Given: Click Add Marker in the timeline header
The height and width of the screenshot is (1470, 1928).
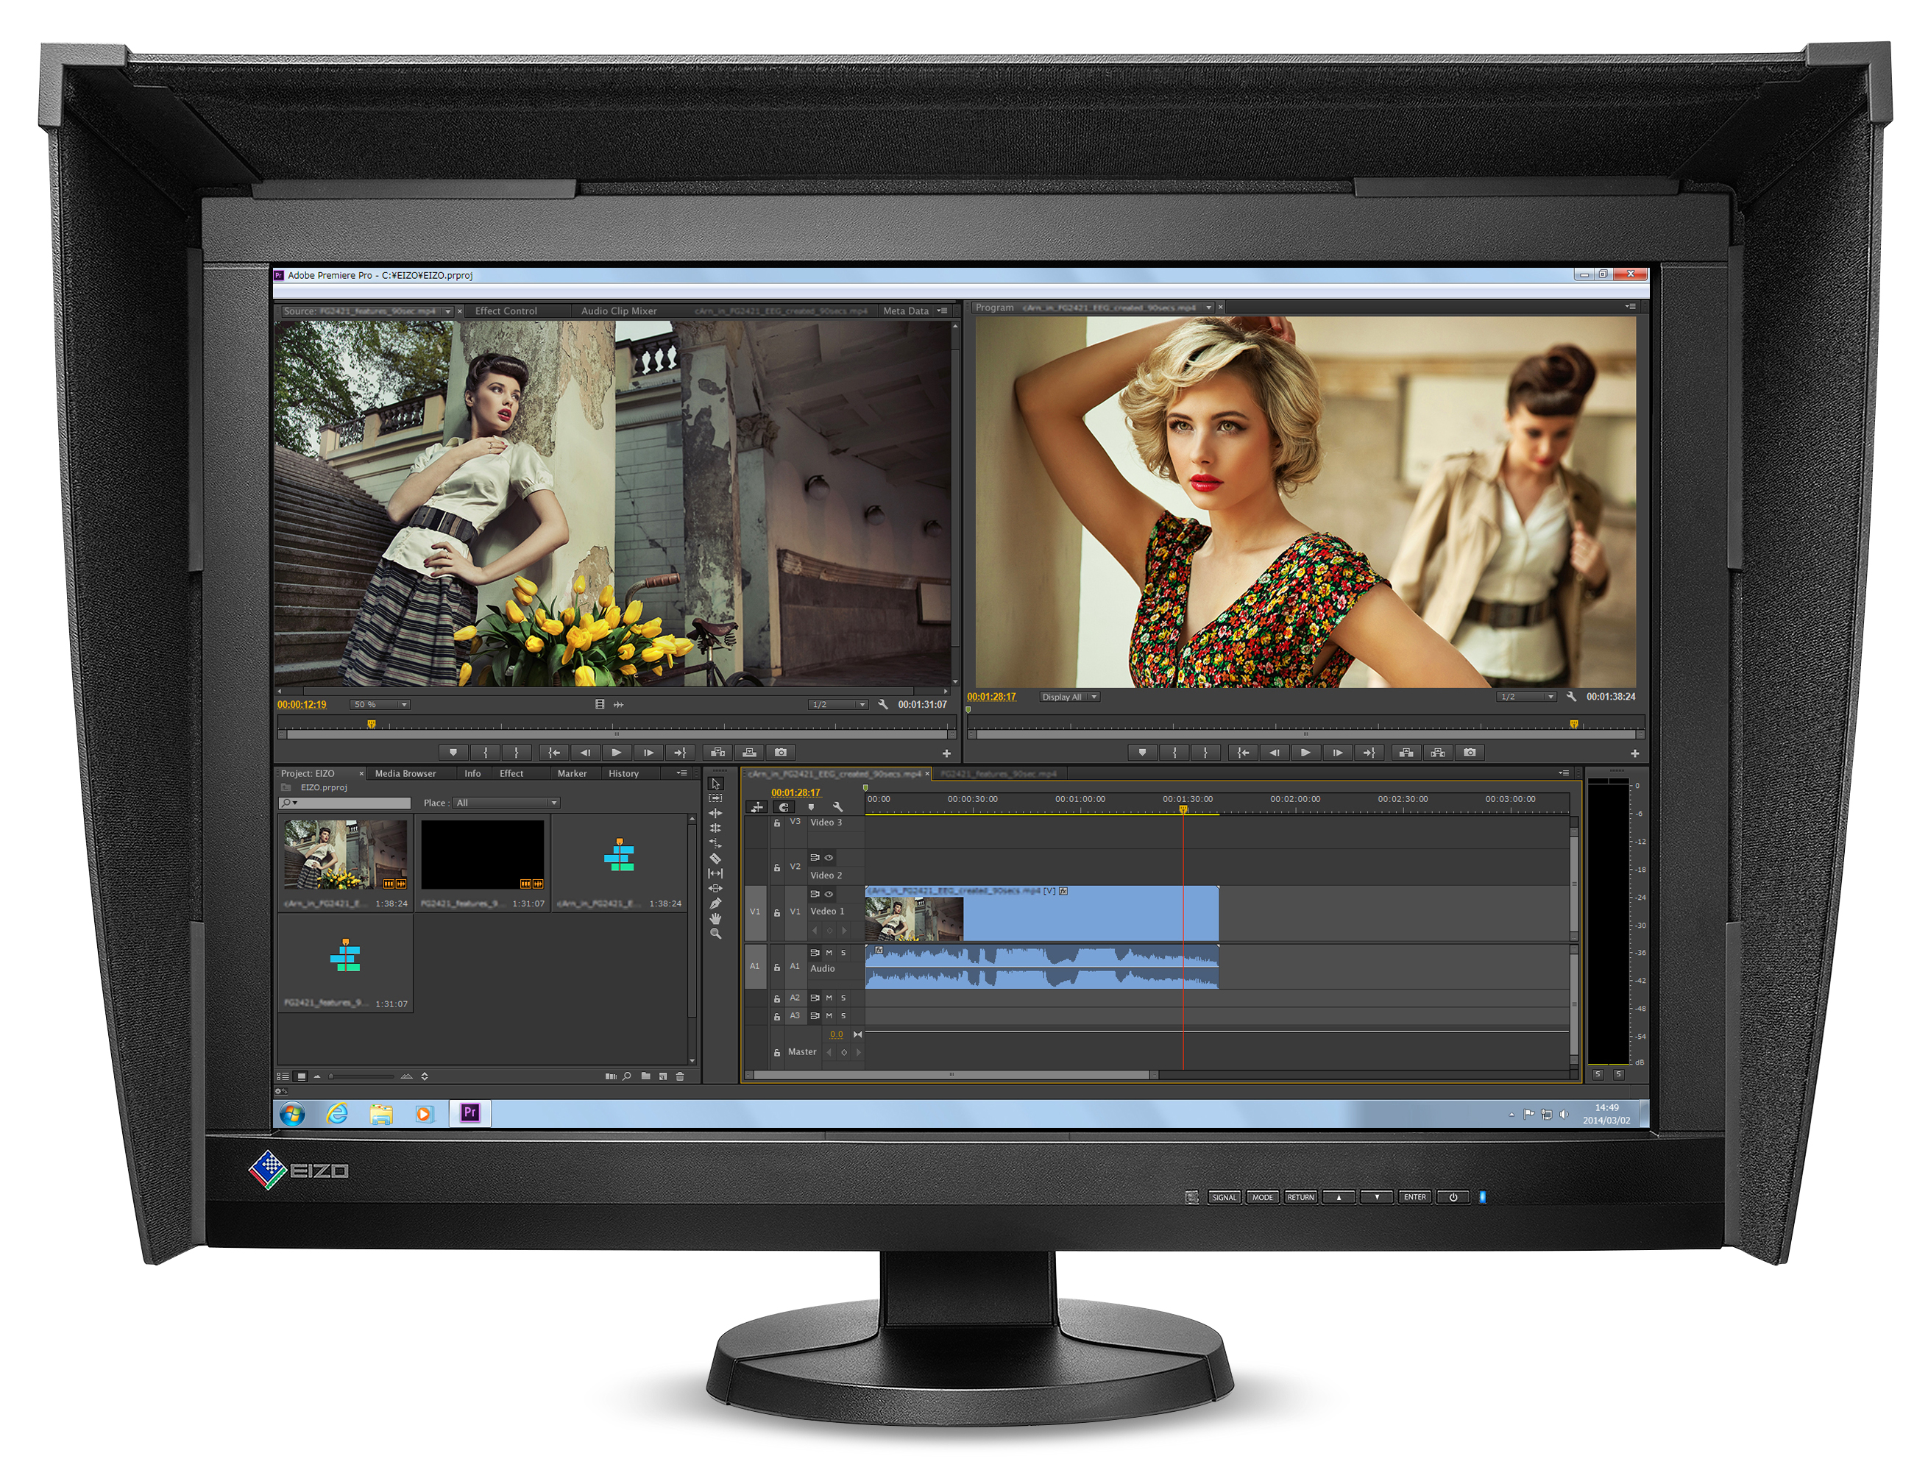Looking at the screenshot, I should tap(810, 807).
